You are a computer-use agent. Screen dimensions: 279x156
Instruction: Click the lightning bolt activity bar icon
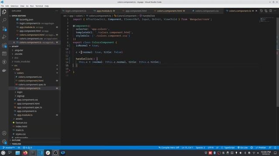[4, 62]
